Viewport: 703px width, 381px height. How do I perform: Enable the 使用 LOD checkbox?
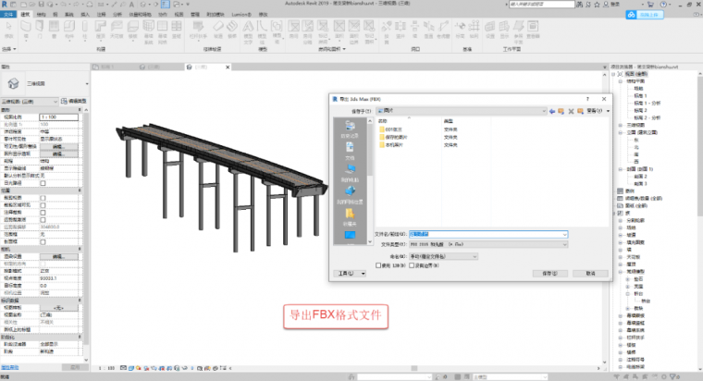pos(378,264)
